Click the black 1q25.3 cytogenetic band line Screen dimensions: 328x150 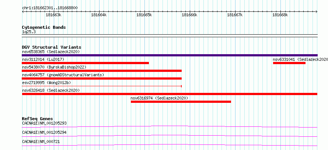point(170,36)
